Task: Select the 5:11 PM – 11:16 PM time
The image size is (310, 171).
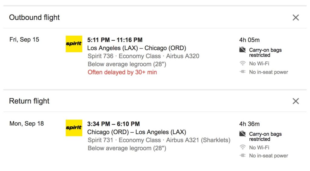Action: tap(115, 40)
